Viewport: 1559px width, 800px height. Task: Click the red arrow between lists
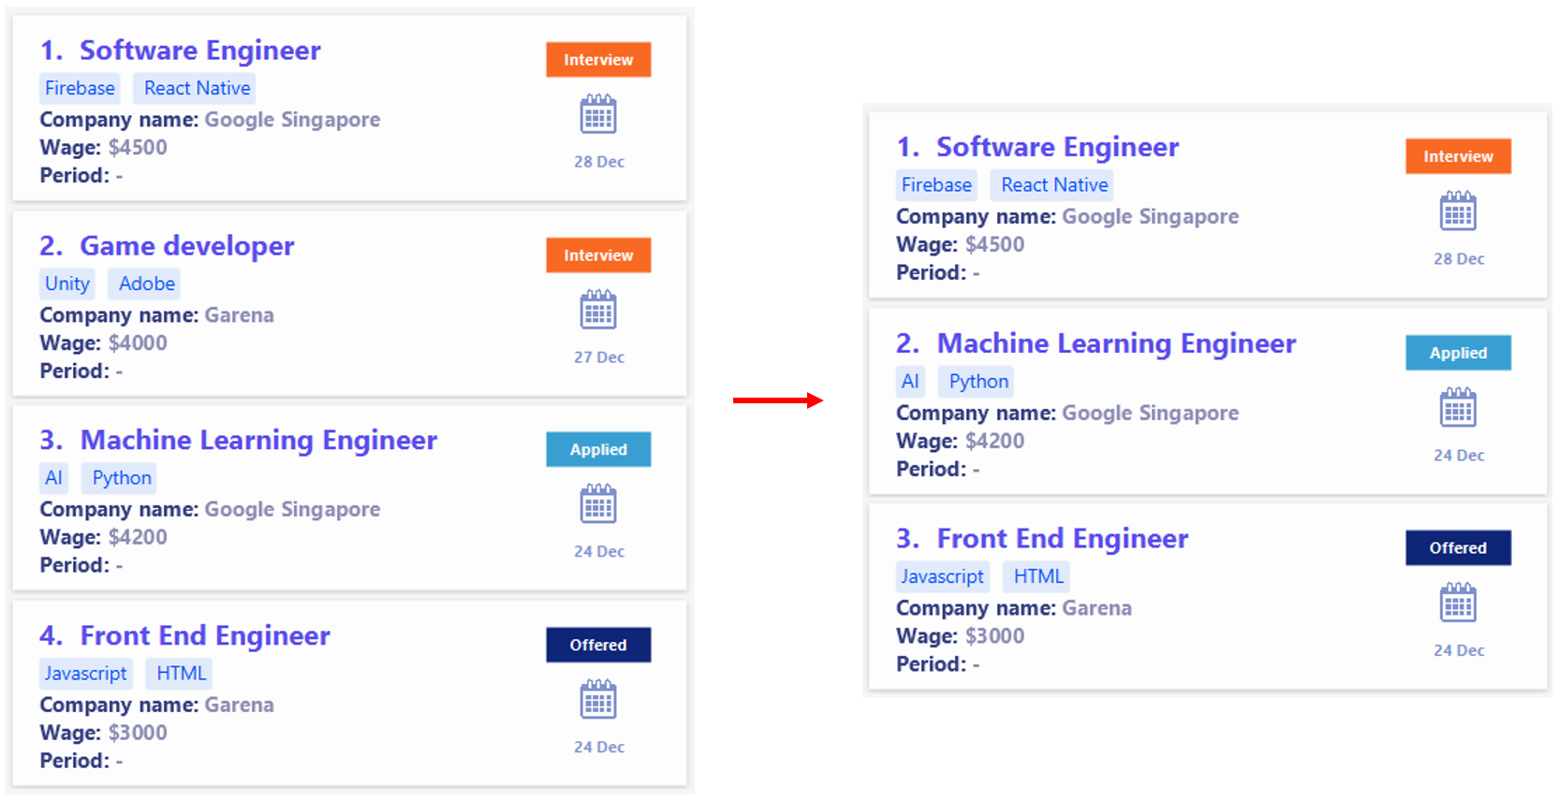[776, 400]
